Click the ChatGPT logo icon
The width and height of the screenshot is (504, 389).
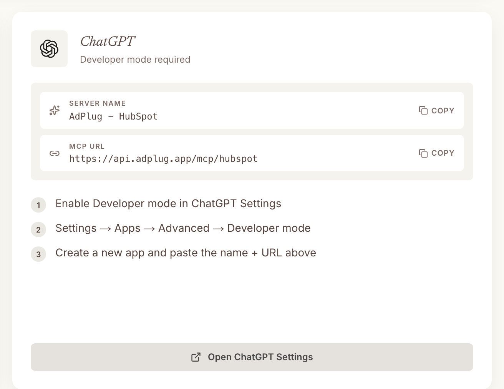pos(49,49)
